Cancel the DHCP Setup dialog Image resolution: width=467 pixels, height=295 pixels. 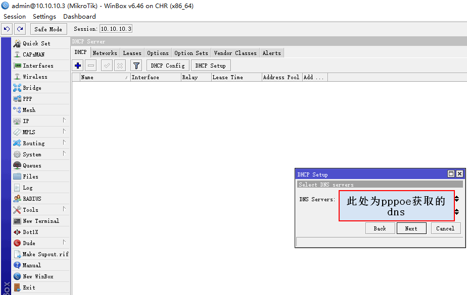pos(446,228)
